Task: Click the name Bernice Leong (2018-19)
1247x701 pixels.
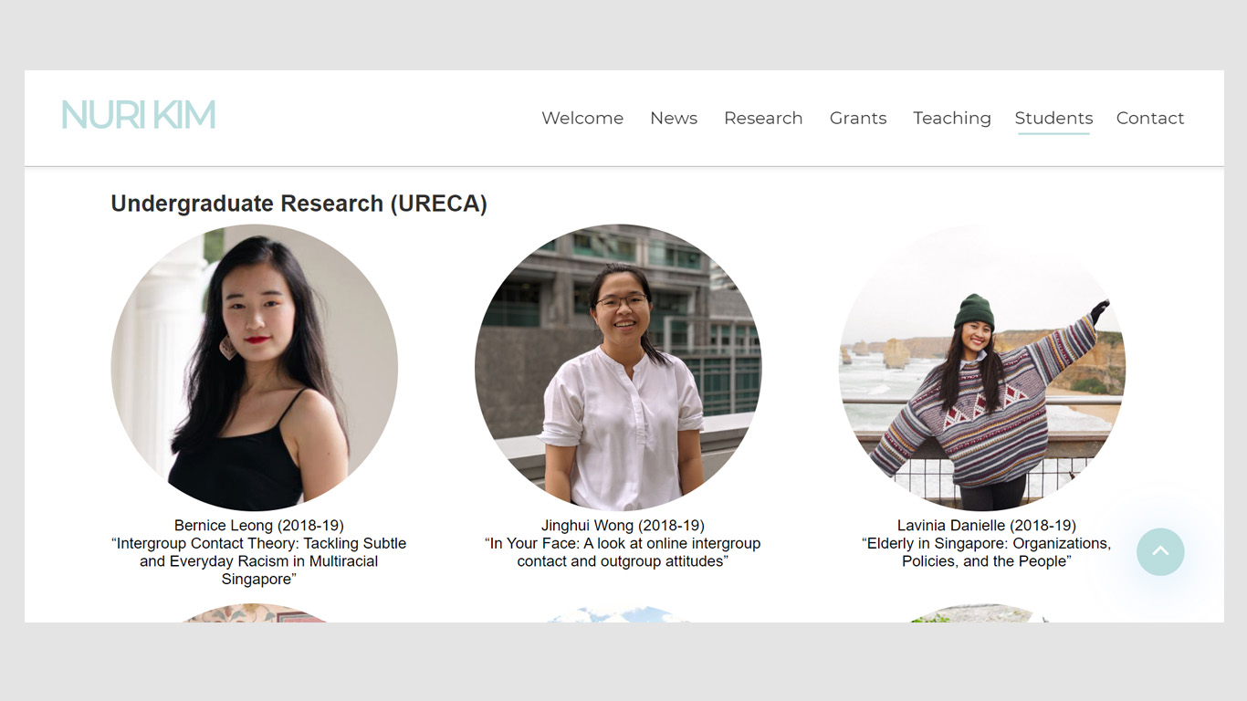Action: tap(259, 526)
